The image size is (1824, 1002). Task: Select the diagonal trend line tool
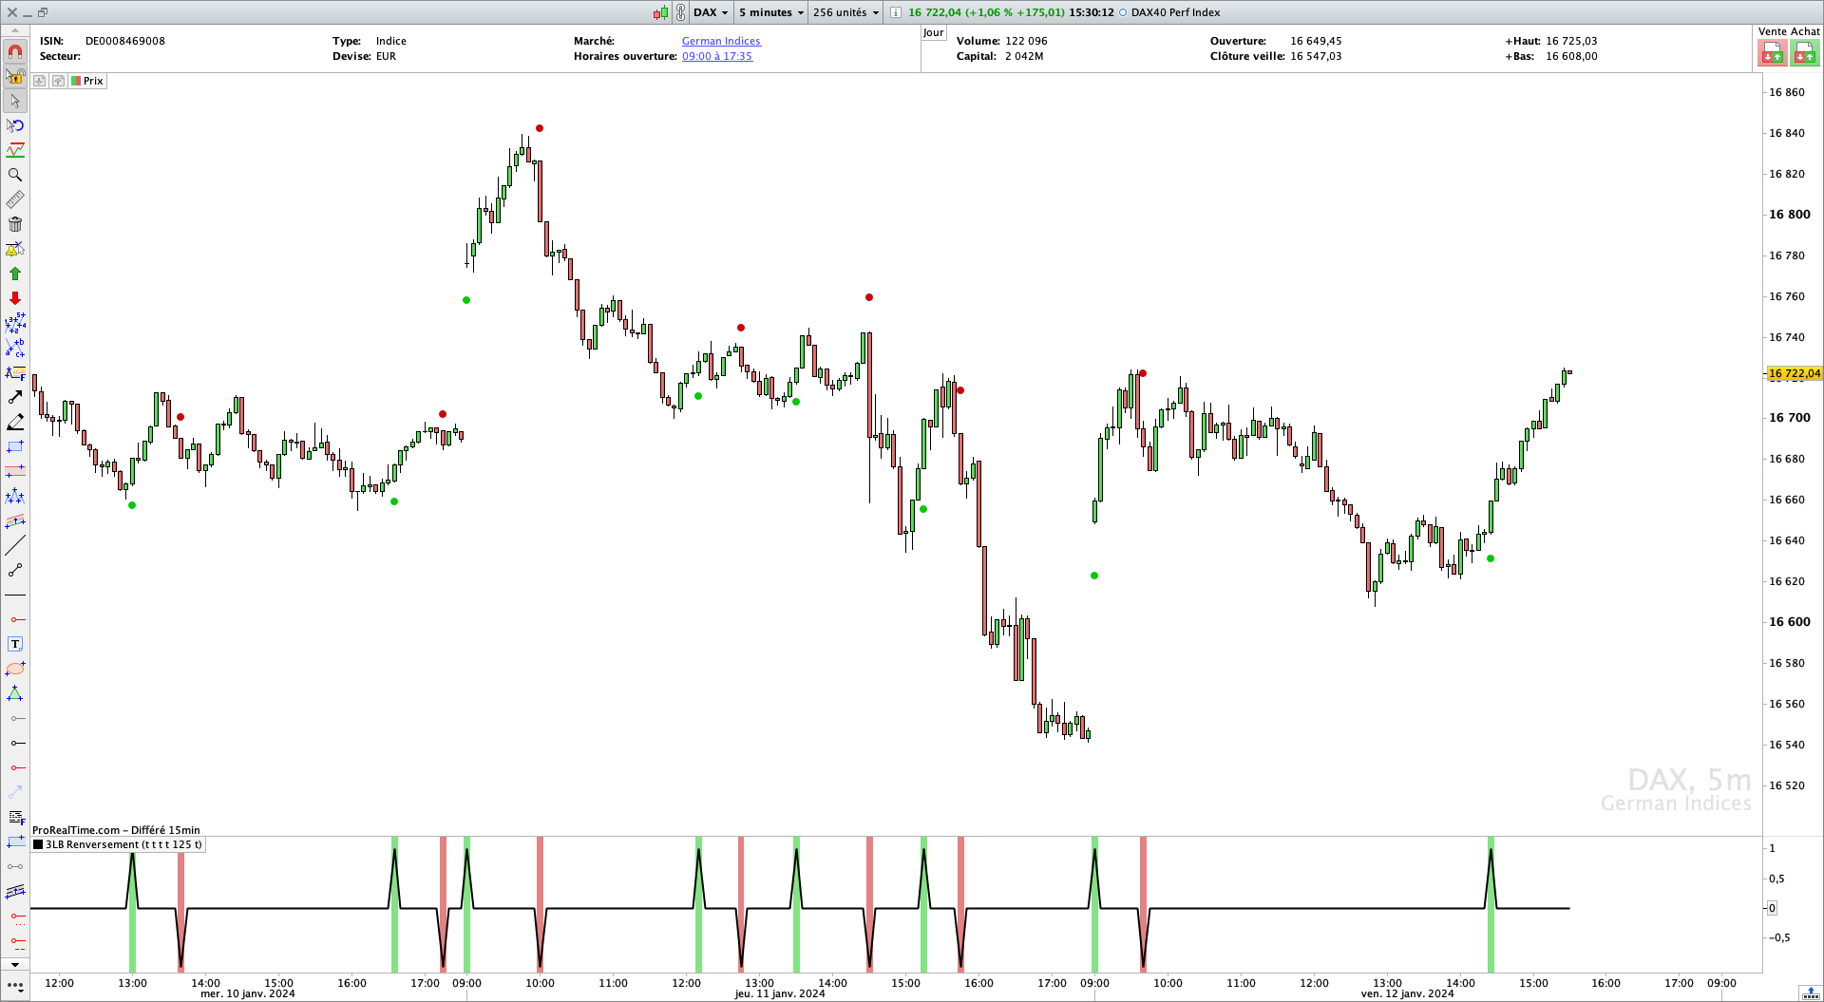pos(15,545)
